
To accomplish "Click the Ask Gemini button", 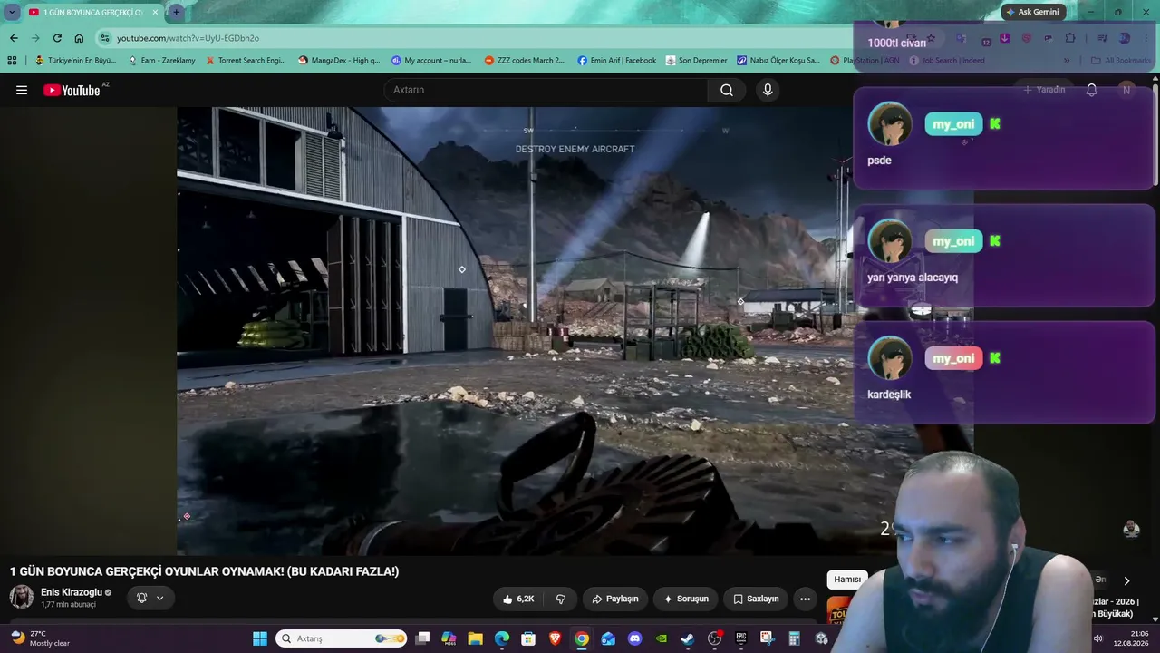I will coord(1032,12).
